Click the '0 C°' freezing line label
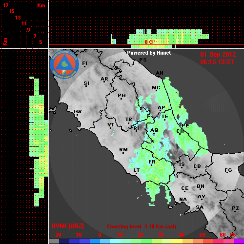Viewport: 244px width, 244px height. [x=149, y=42]
